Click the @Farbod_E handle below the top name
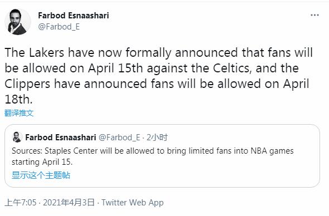Screen dimensions: 329x216 coord(59,27)
